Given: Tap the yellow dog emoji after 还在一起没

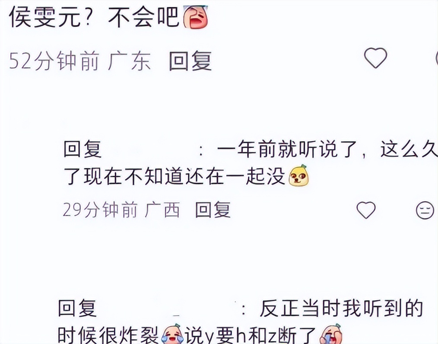Looking at the screenshot, I should point(298,176).
